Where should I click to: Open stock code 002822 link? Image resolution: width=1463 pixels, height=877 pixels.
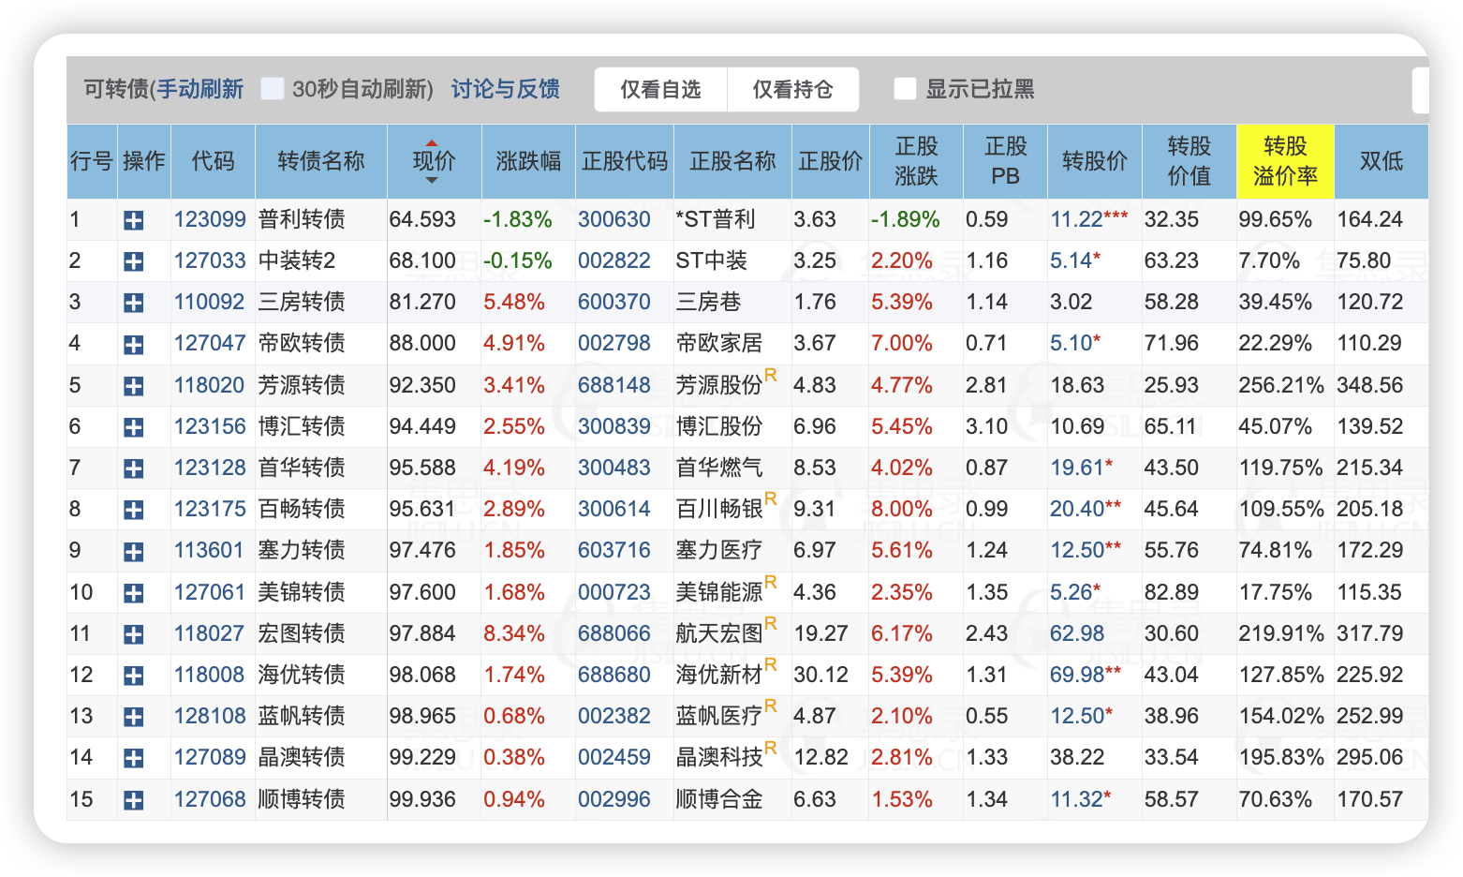coord(614,261)
